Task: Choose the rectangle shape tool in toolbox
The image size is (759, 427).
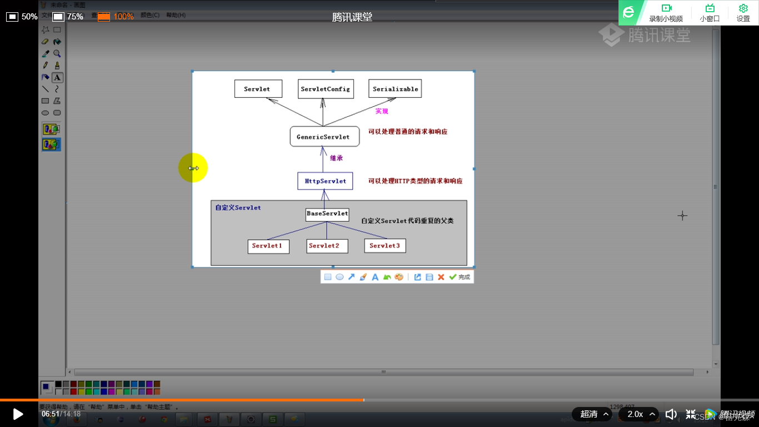Action: (x=46, y=101)
